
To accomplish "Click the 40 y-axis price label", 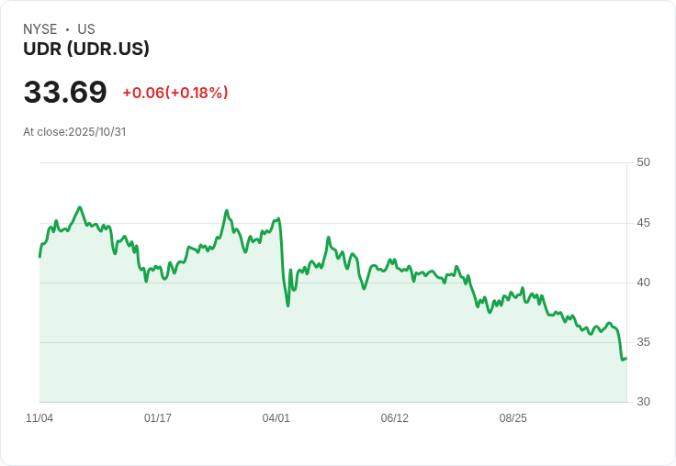I will pos(644,283).
